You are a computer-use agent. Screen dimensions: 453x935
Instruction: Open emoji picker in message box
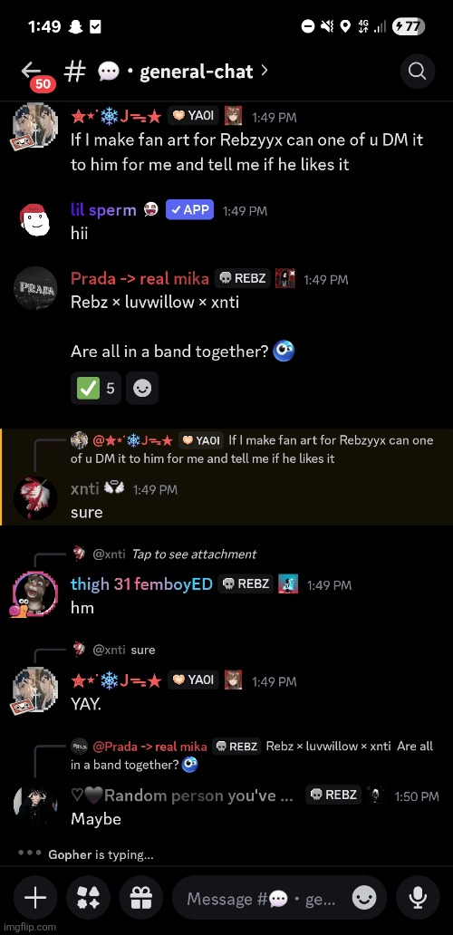(x=364, y=898)
